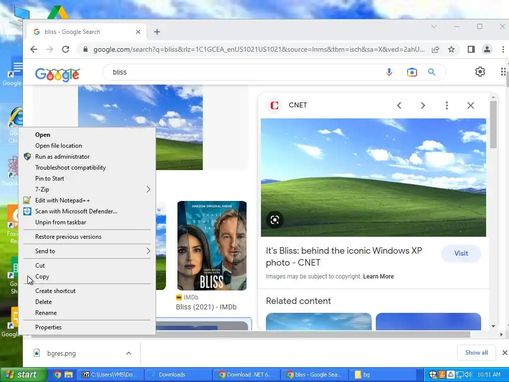
Task: Expand the 7-Zip submenu
Action: tap(87, 190)
